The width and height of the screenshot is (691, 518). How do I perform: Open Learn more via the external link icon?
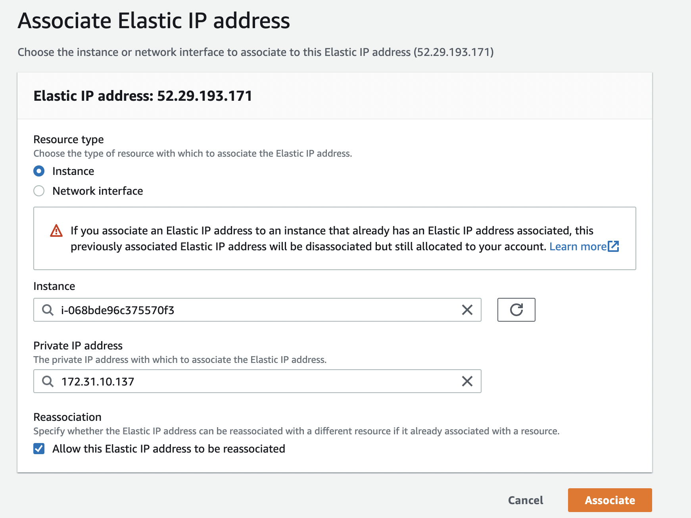(613, 246)
